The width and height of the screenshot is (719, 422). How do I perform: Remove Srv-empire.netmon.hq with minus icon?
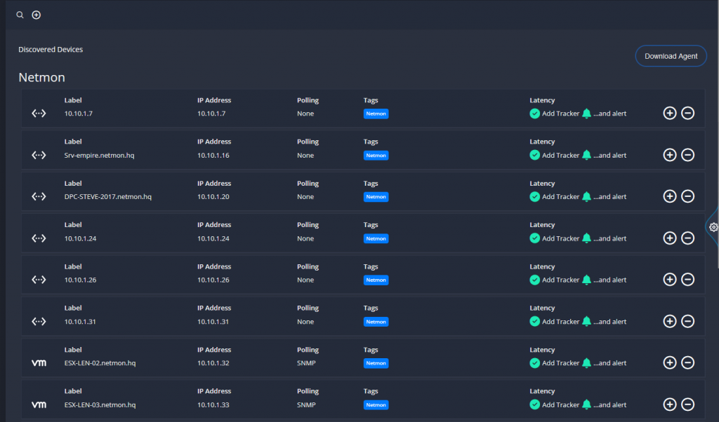[x=687, y=155]
